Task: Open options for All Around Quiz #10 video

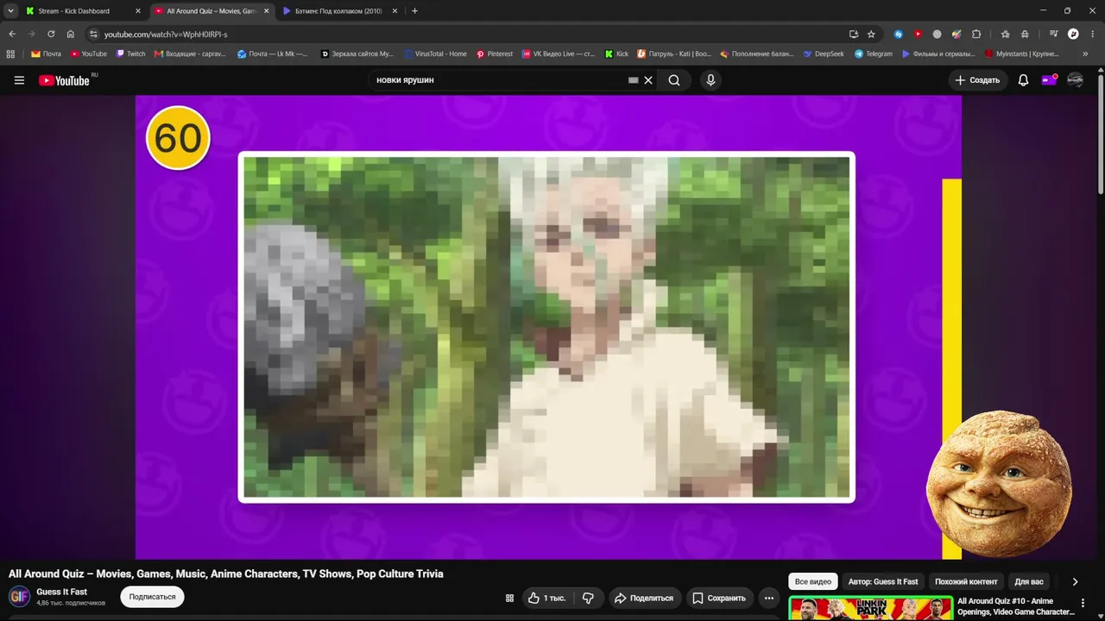Action: 1083,603
